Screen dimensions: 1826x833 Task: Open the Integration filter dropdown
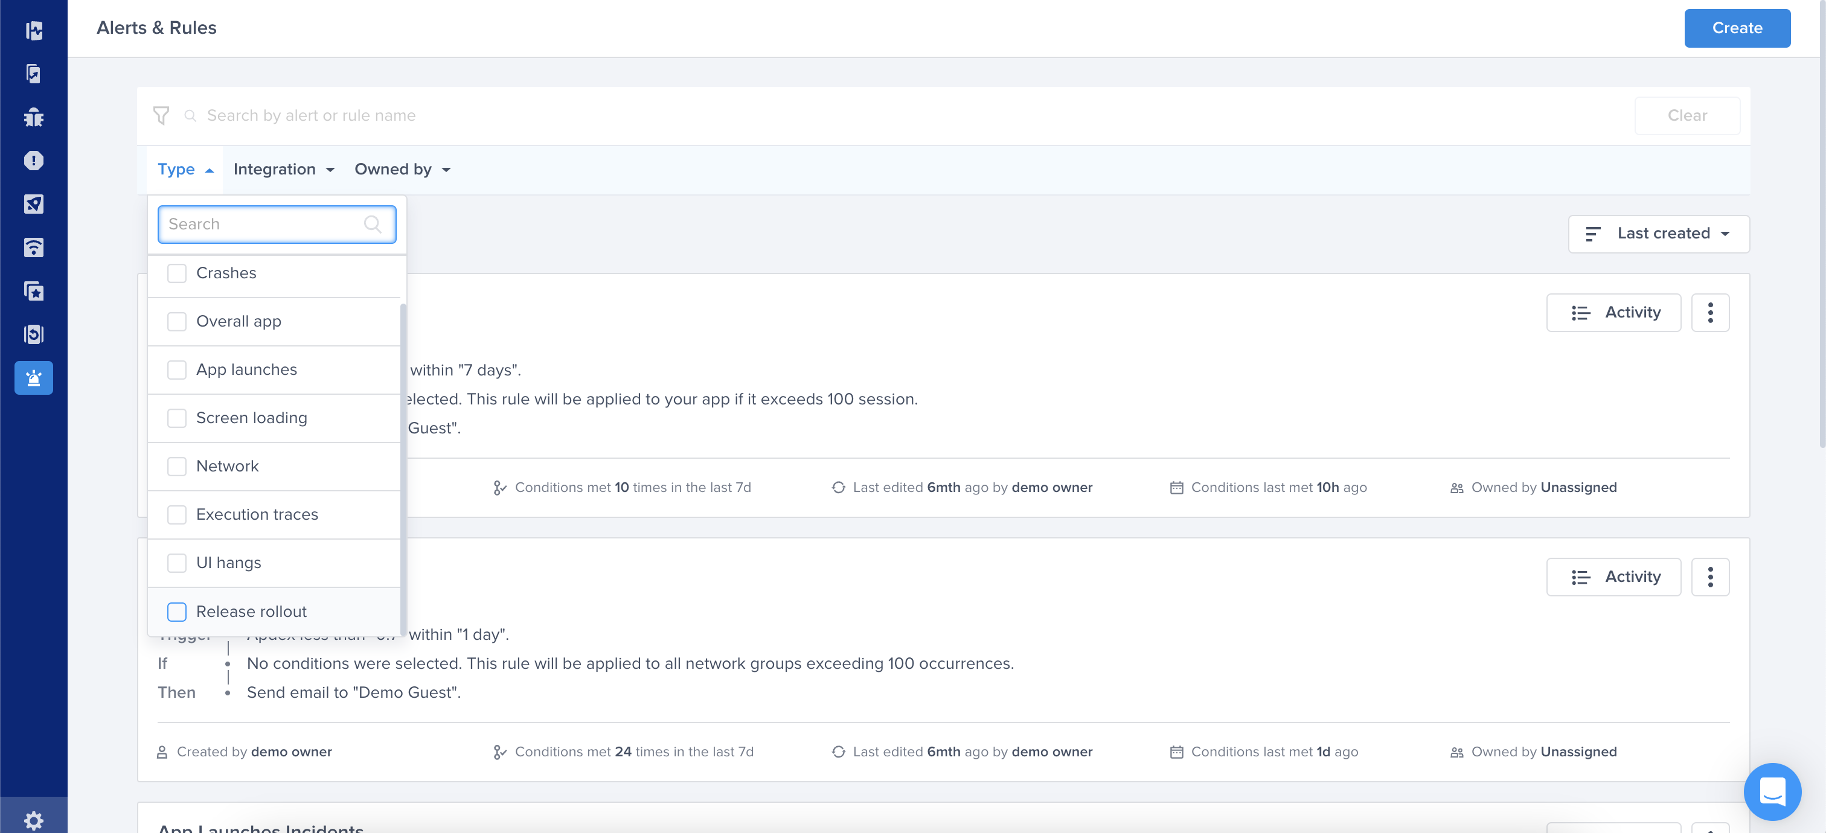tap(283, 168)
